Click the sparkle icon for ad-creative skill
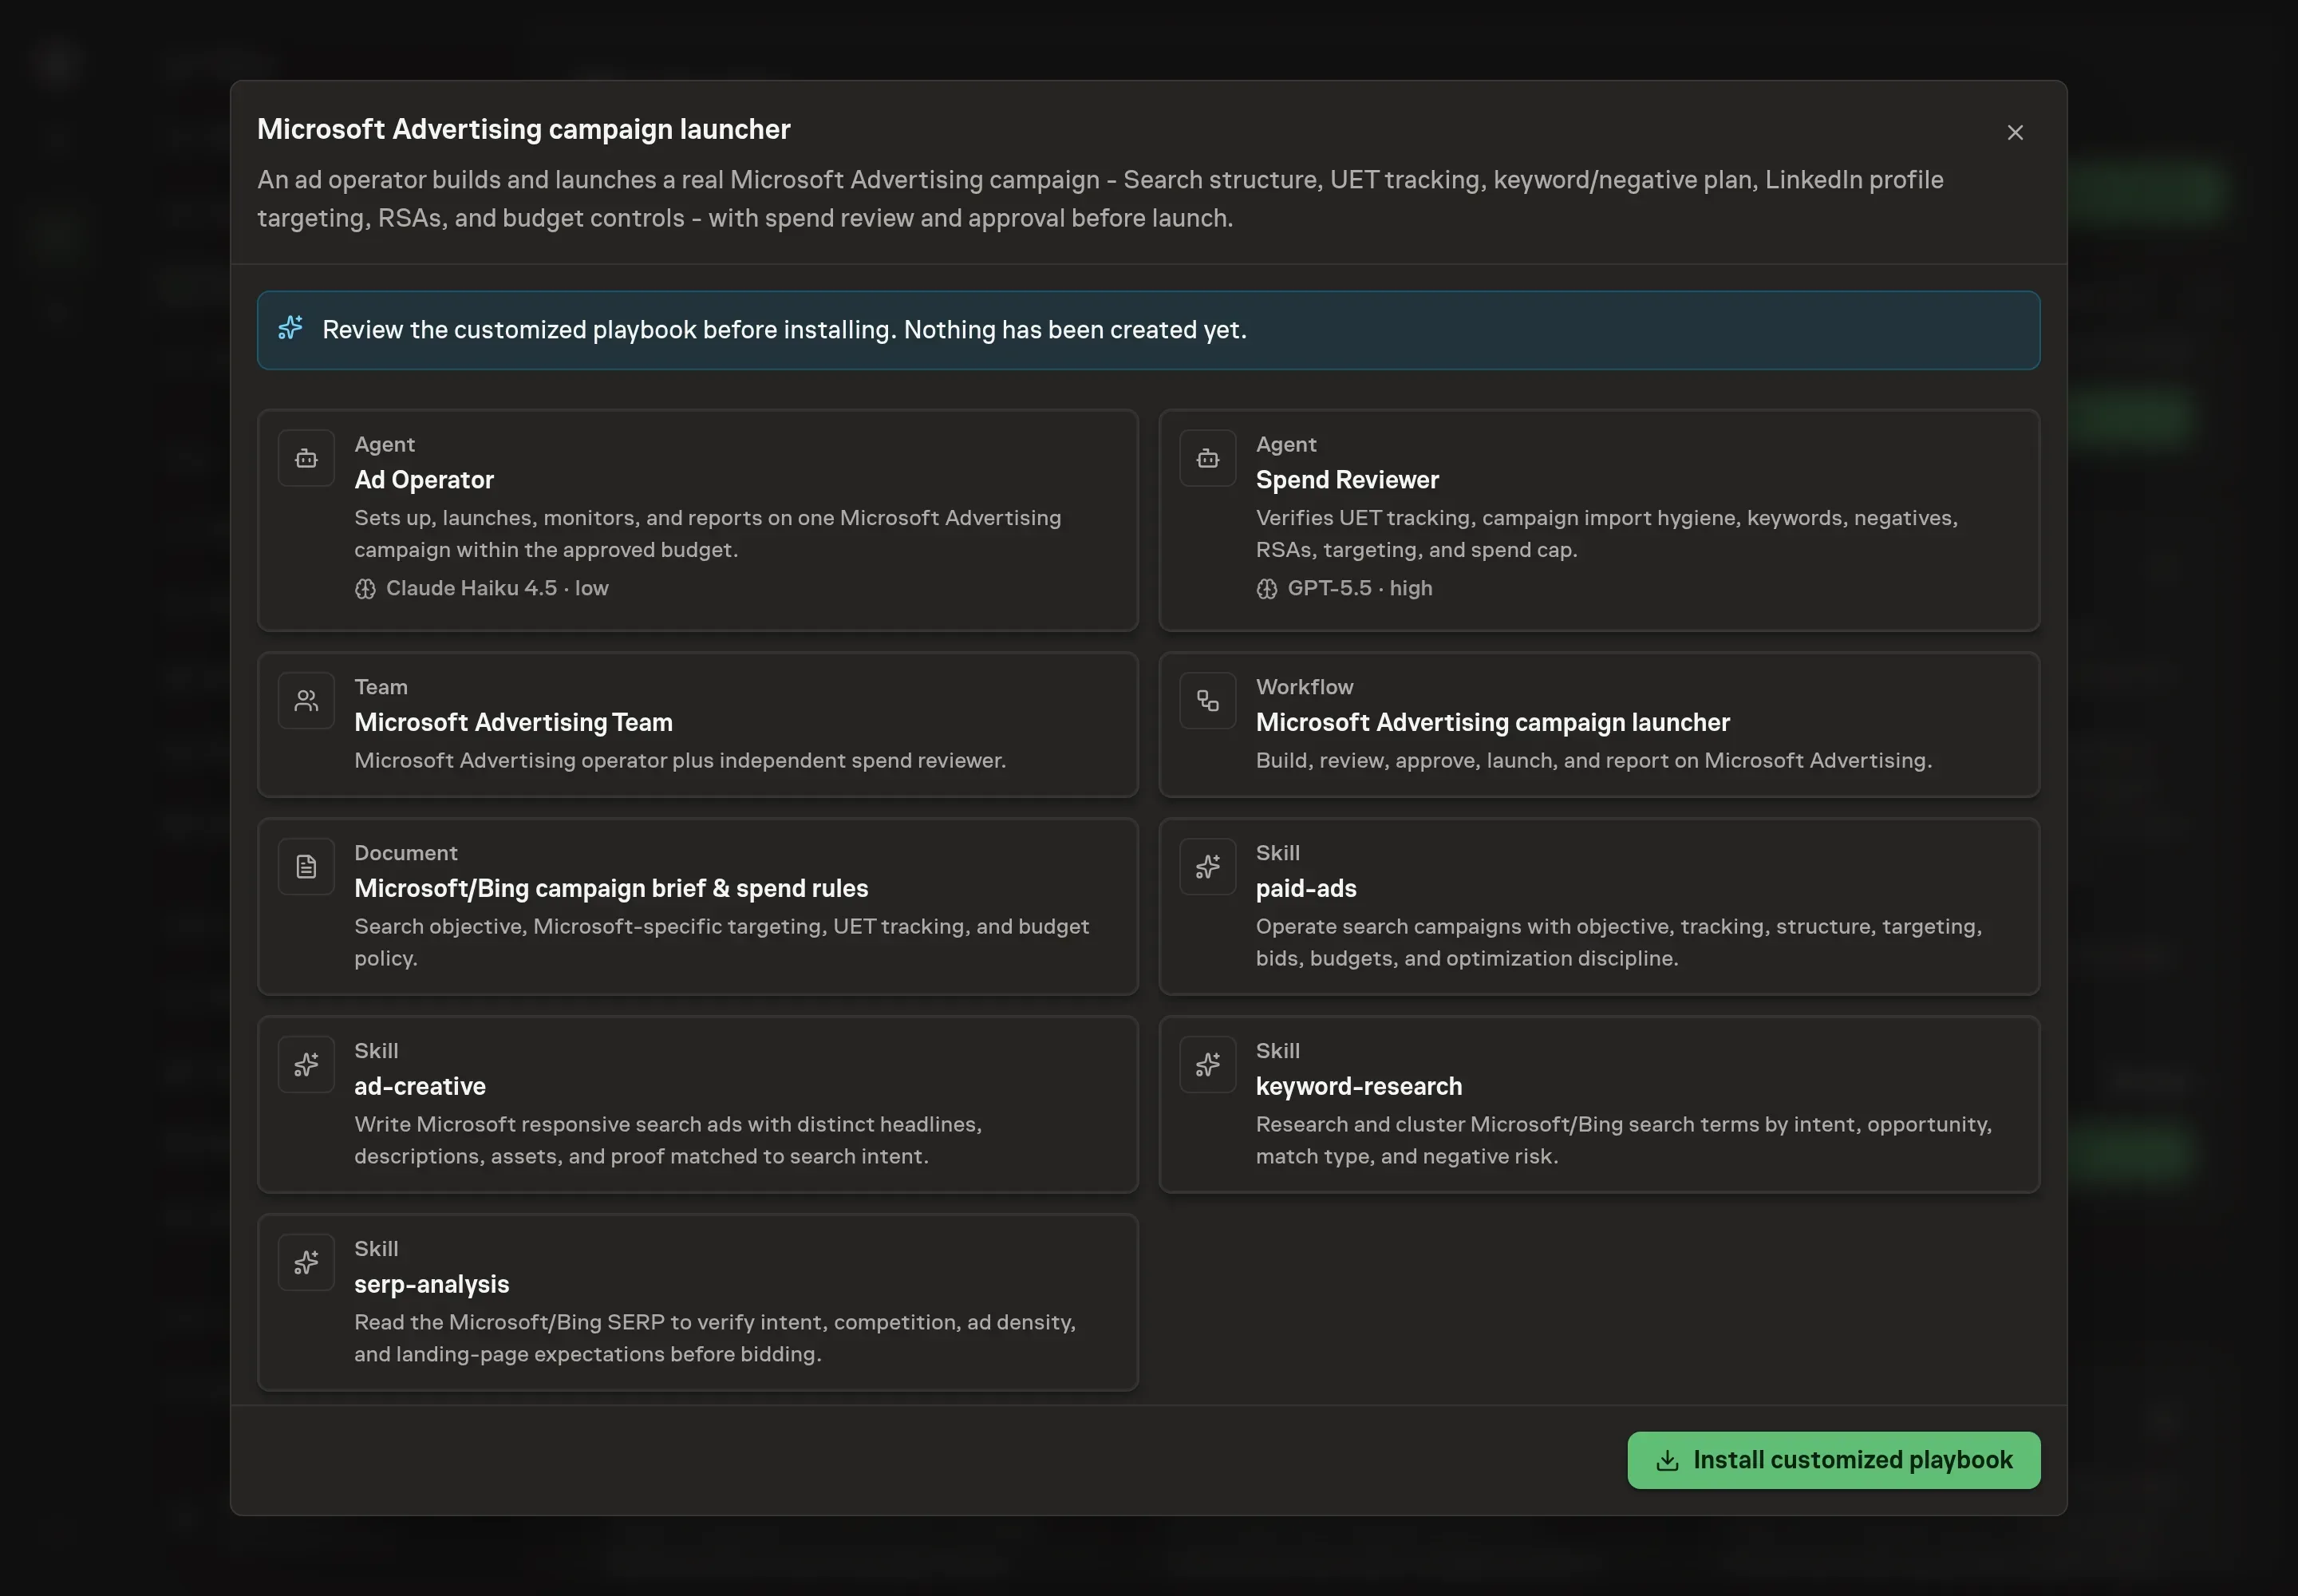This screenshot has width=2298, height=1596. 306,1065
